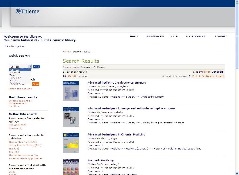Switch display to Detailed view
239x175 pixels.
point(217,72)
